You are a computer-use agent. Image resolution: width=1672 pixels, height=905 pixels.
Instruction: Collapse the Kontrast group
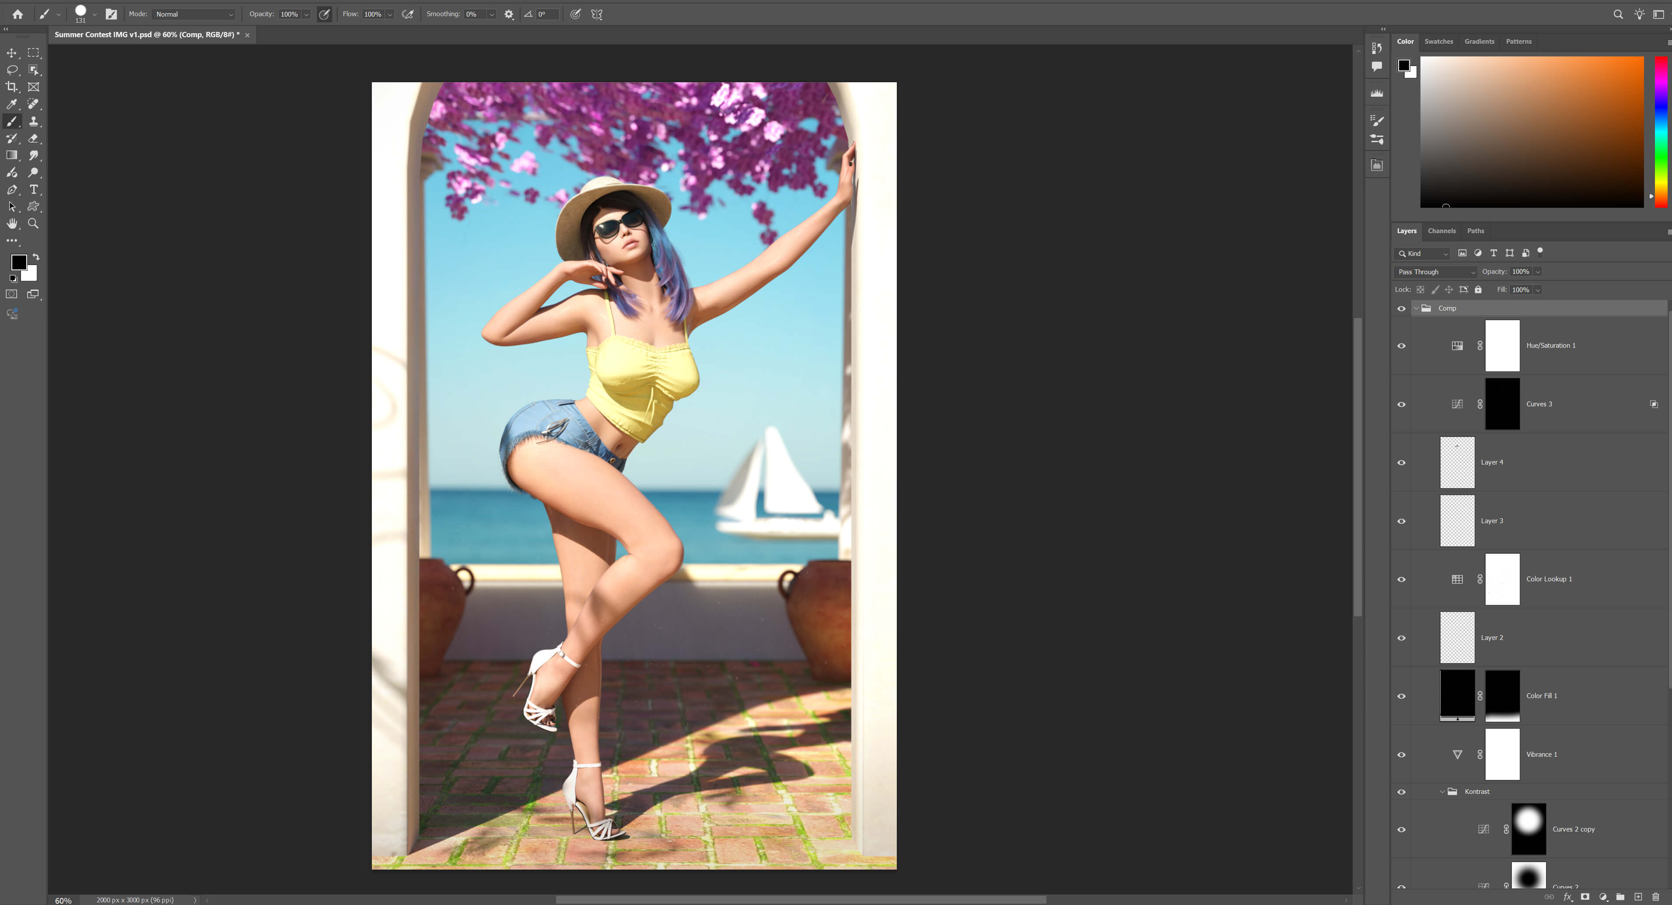pos(1442,791)
